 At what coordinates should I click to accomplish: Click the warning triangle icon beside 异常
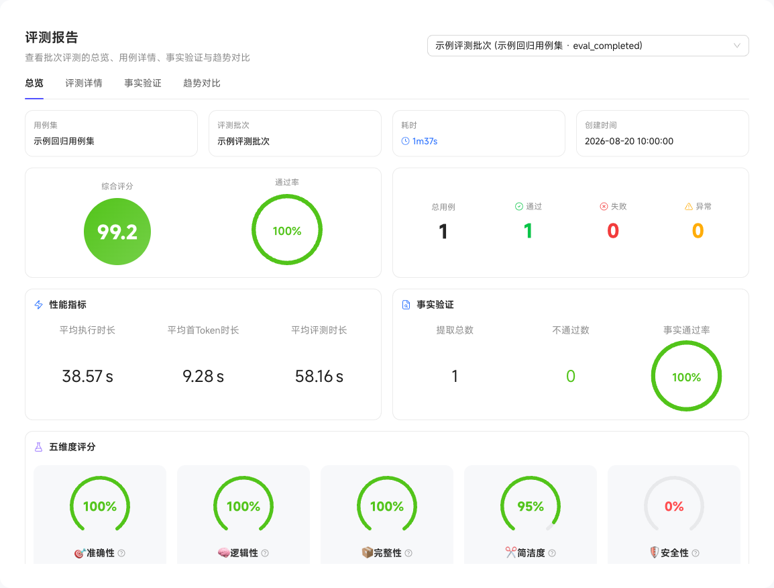point(689,207)
